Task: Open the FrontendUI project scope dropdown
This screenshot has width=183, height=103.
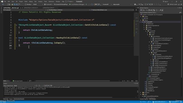Action: click(x=25, y=10)
